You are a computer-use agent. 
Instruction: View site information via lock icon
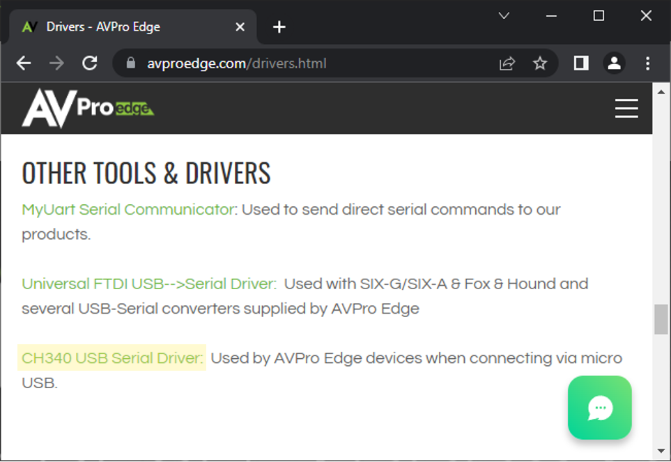[131, 63]
